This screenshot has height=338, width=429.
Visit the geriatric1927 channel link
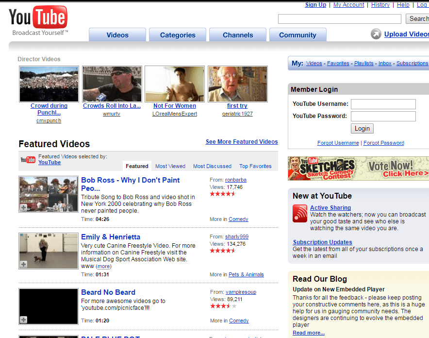tap(237, 114)
